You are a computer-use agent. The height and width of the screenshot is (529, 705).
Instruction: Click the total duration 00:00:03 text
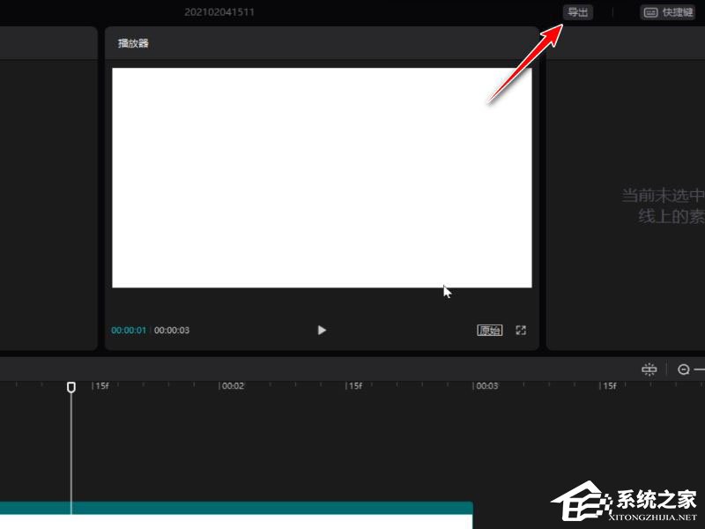(172, 330)
